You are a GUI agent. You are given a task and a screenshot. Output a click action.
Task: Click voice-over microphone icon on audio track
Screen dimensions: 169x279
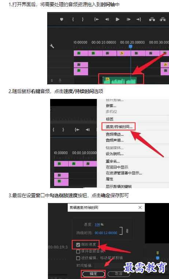(60, 80)
